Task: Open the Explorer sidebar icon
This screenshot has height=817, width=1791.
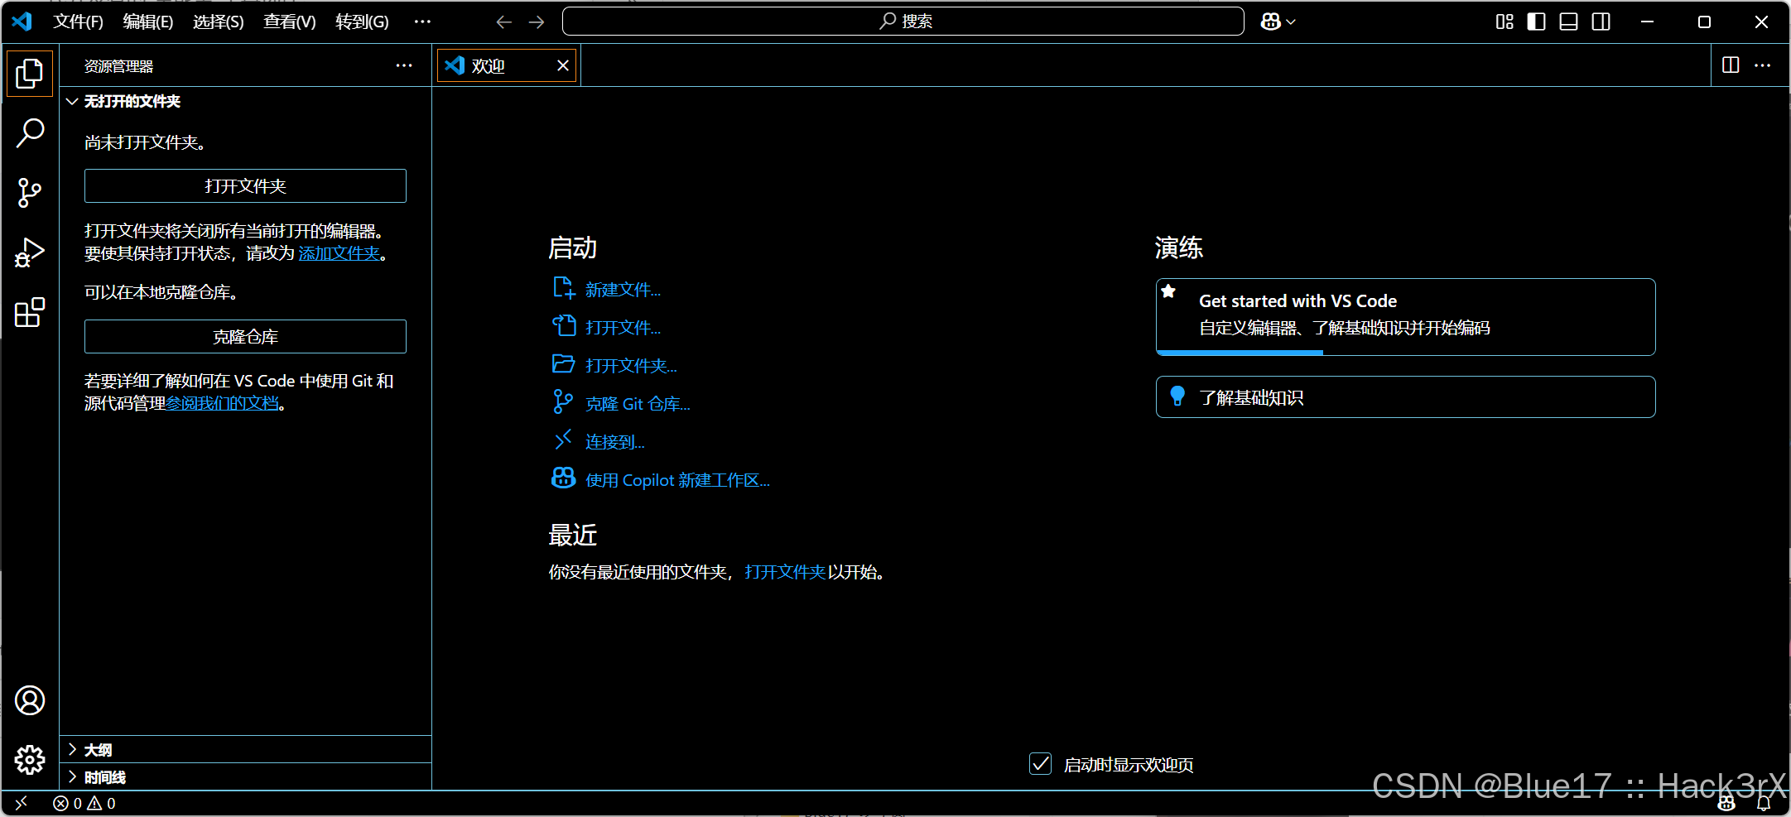Action: [30, 73]
